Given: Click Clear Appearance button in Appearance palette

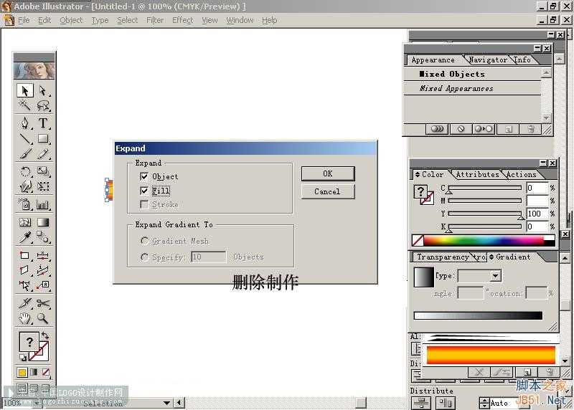Looking at the screenshot, I should pyautogui.click(x=461, y=129).
